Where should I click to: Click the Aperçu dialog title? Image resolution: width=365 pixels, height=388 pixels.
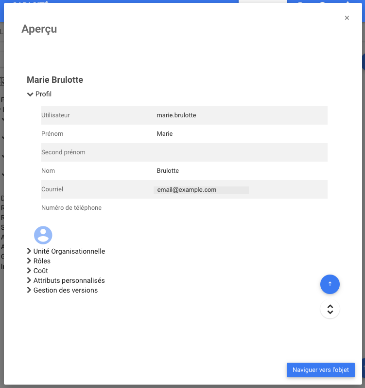(39, 29)
